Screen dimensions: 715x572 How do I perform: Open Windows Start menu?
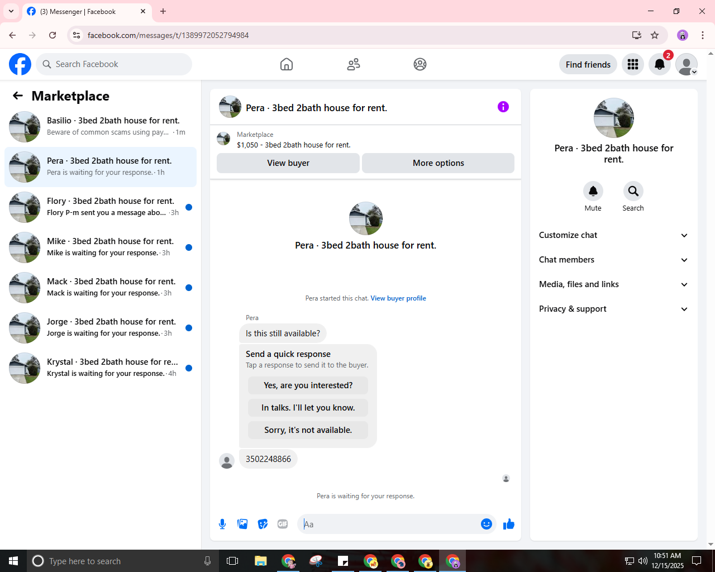click(13, 561)
